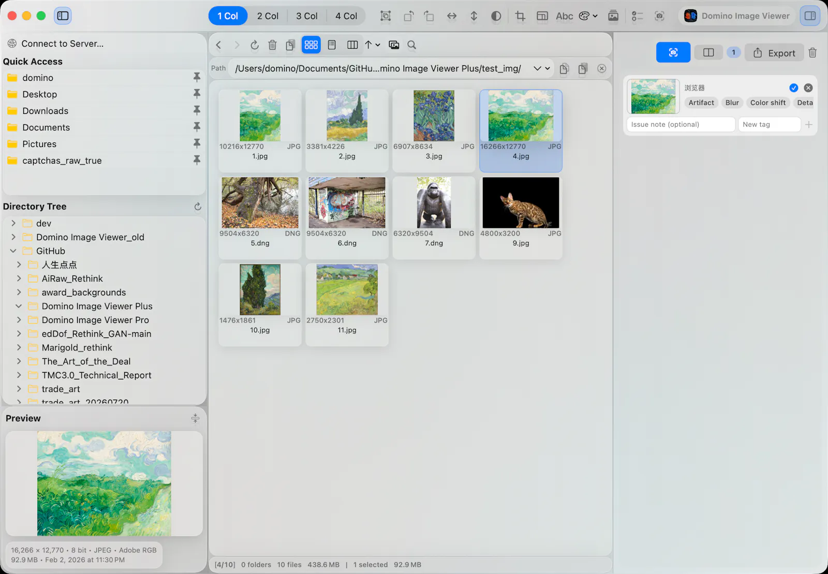
Task: Switch to 4 Col layout
Action: [x=346, y=16]
